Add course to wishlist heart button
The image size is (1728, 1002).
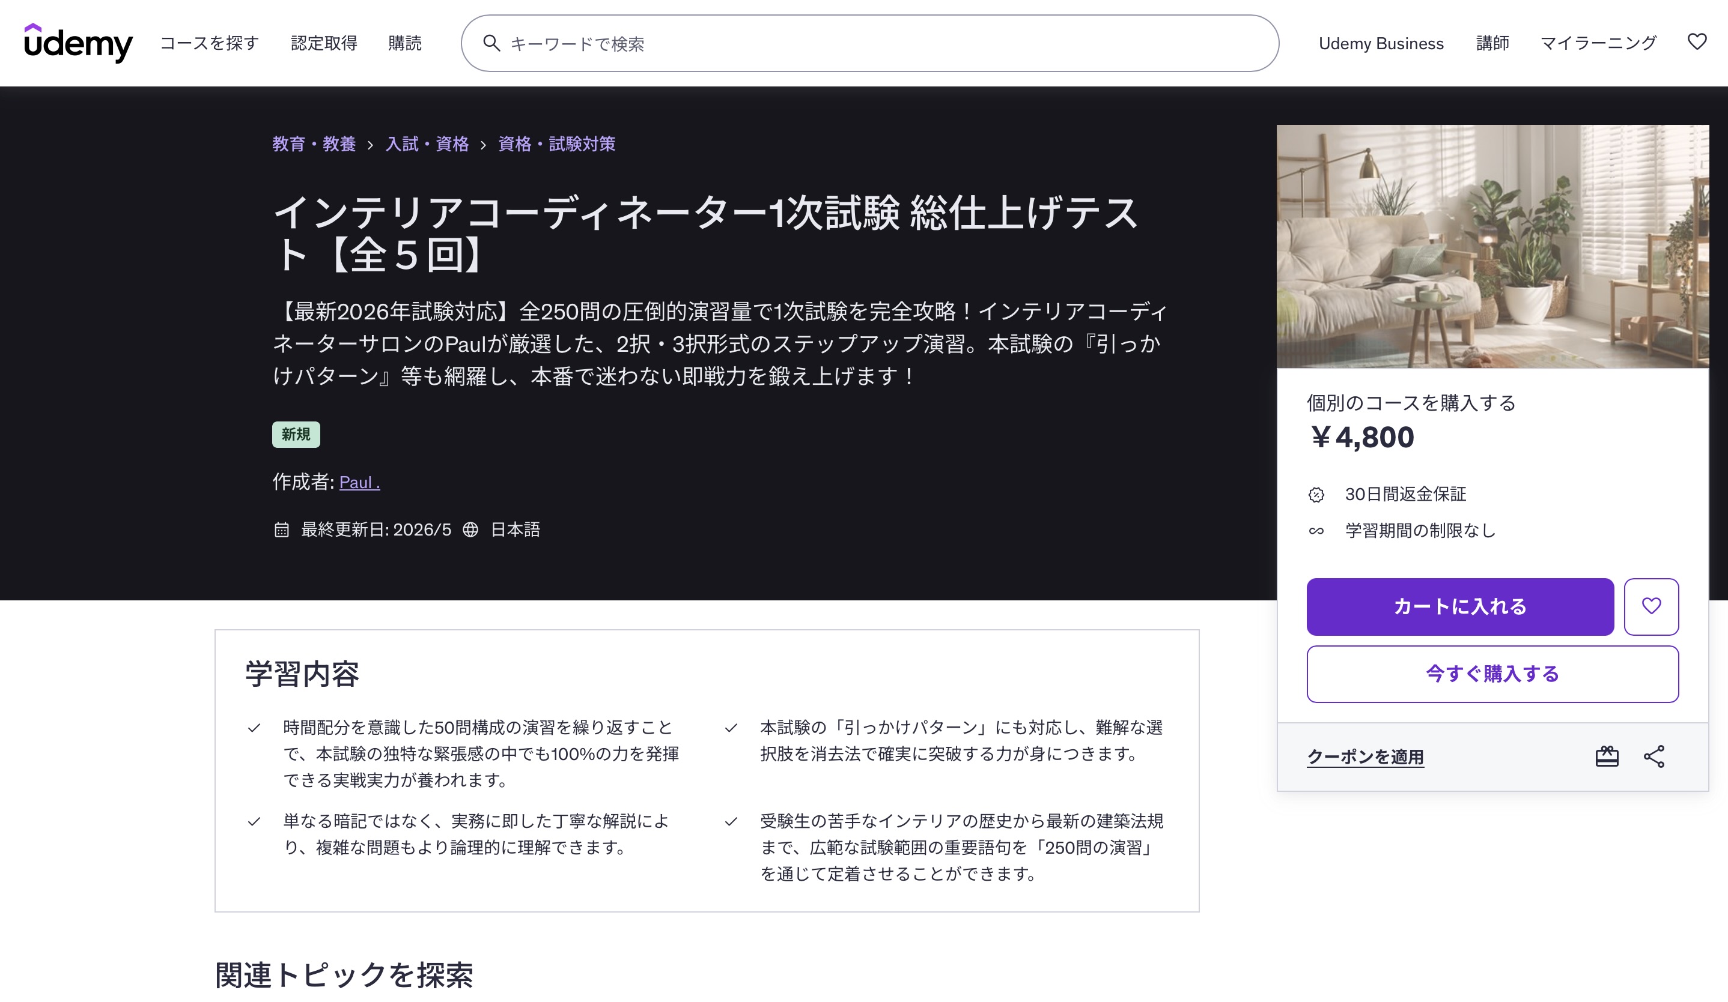pyautogui.click(x=1650, y=606)
